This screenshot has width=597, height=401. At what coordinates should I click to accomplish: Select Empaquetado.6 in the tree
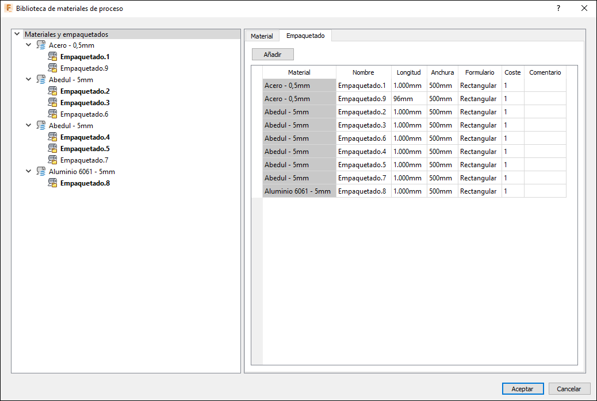pos(84,114)
